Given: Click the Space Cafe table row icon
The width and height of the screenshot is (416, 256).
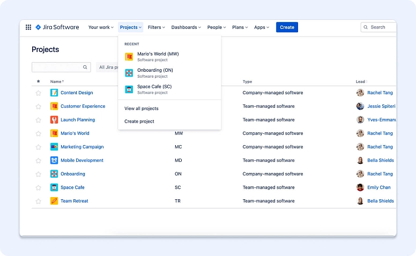Looking at the screenshot, I should click(x=54, y=187).
